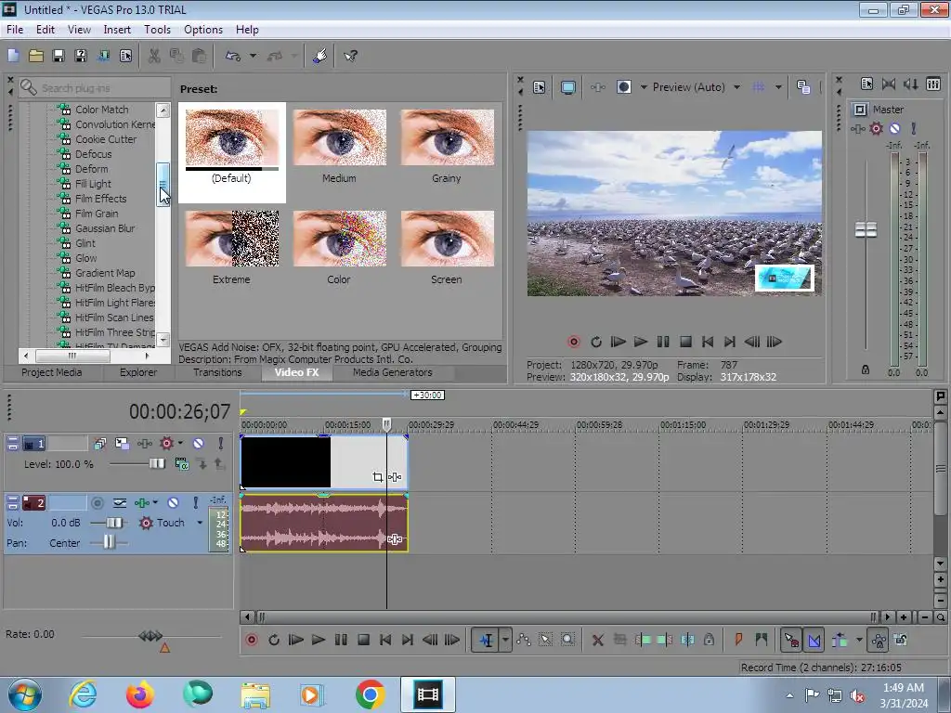This screenshot has height=713, width=951.
Task: Open Master FX gear icon in mixer
Action: point(876,128)
